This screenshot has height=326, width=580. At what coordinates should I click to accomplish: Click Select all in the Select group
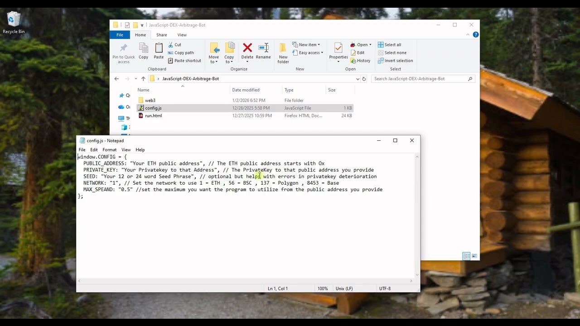coord(389,45)
